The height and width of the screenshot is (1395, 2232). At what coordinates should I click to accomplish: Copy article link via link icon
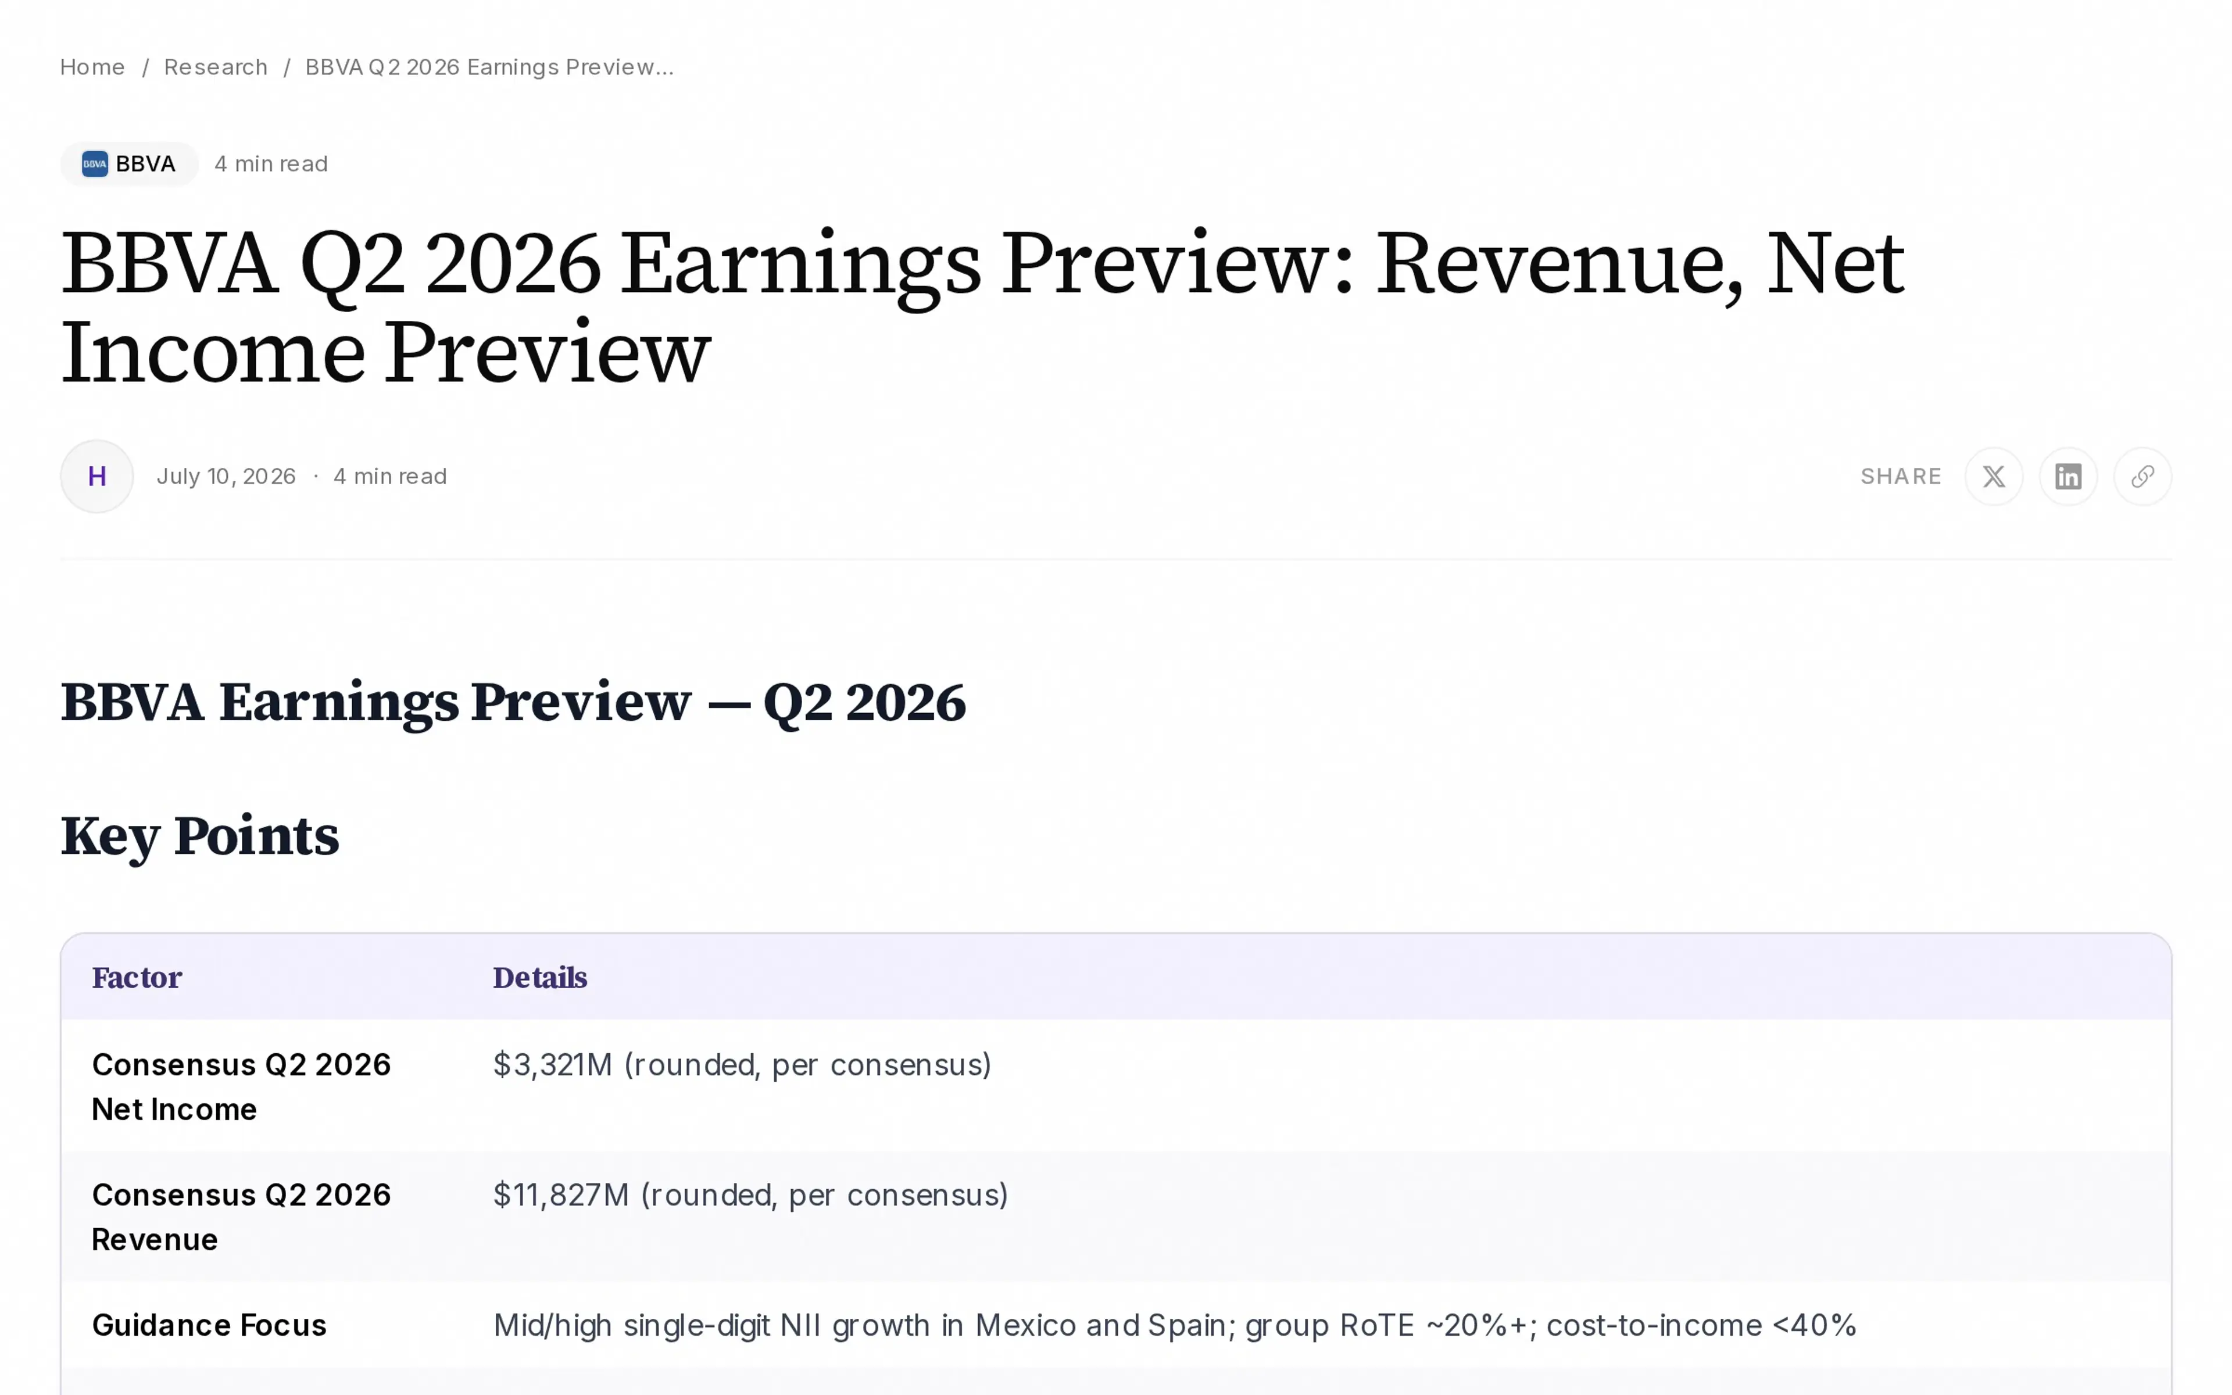[x=2141, y=476]
